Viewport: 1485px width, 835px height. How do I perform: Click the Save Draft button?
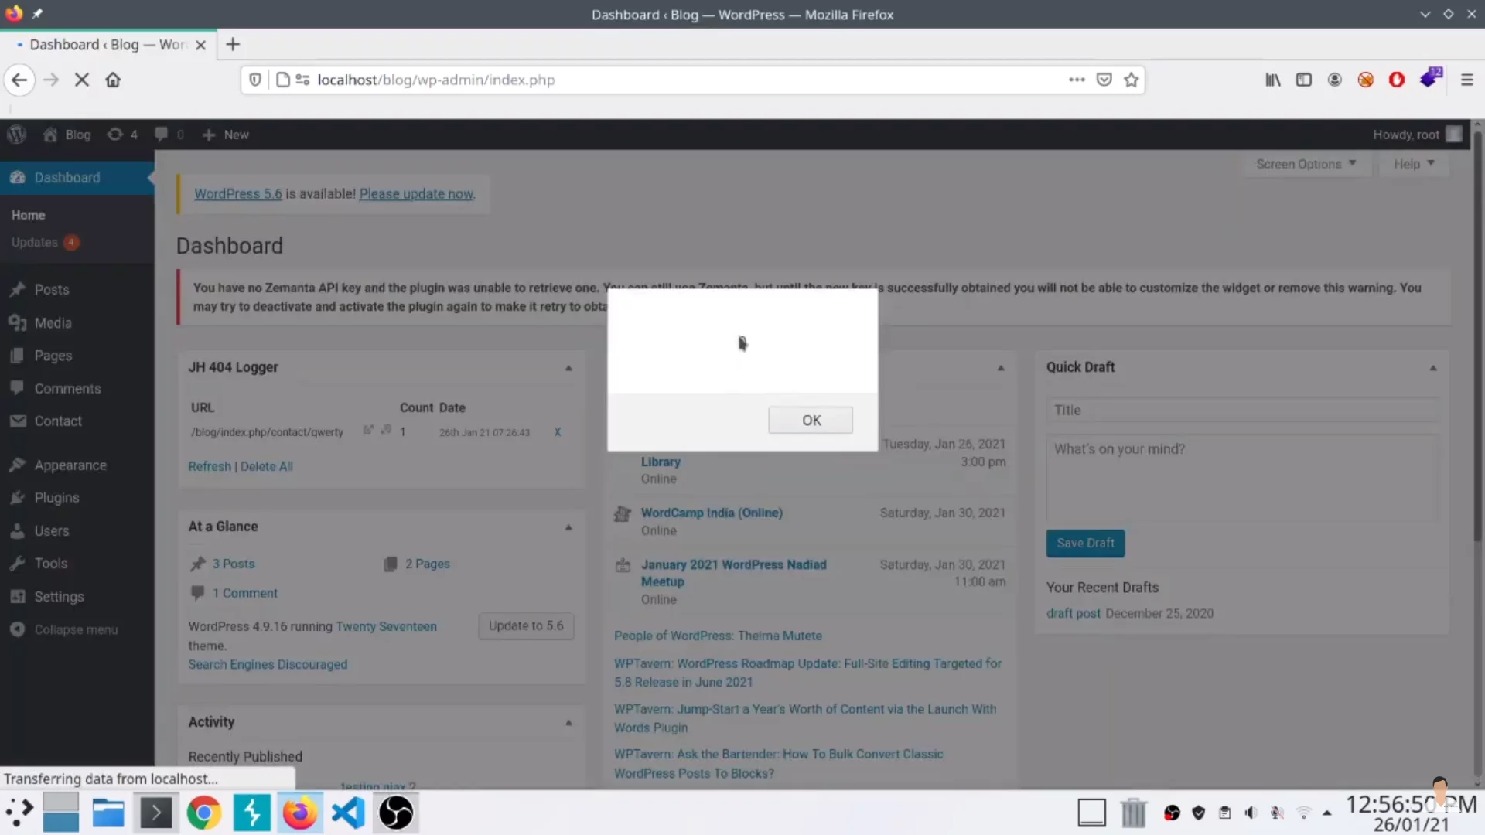tap(1085, 543)
